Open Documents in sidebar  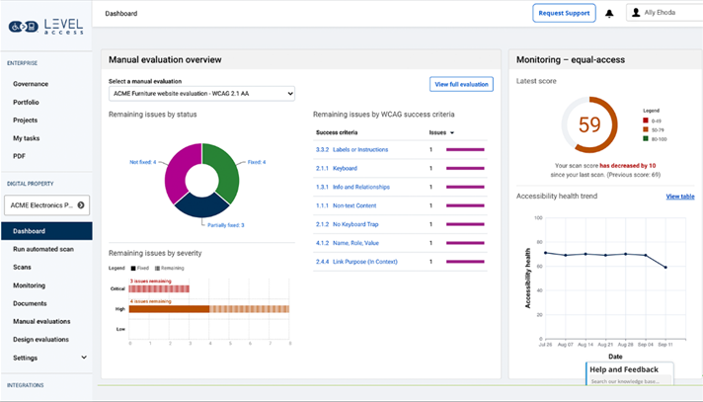click(30, 303)
